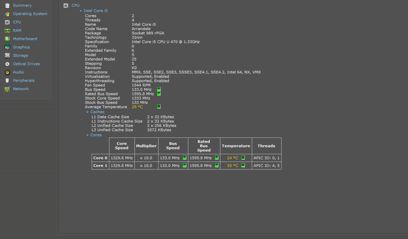408x239 pixels.
Task: Click Specification value Intel Core i5 CPU U 470
Action: tap(166, 42)
